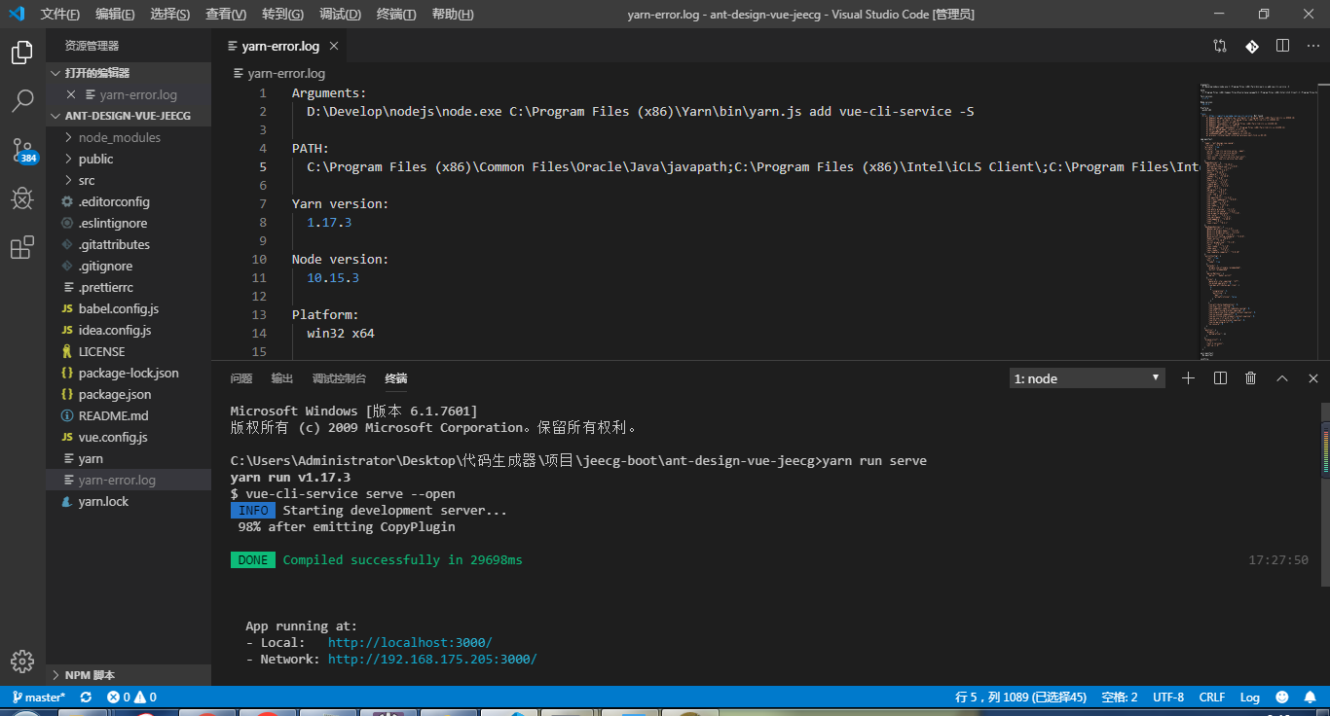Open the http://localhost:3000/ link
The height and width of the screenshot is (716, 1330).
coord(409,642)
